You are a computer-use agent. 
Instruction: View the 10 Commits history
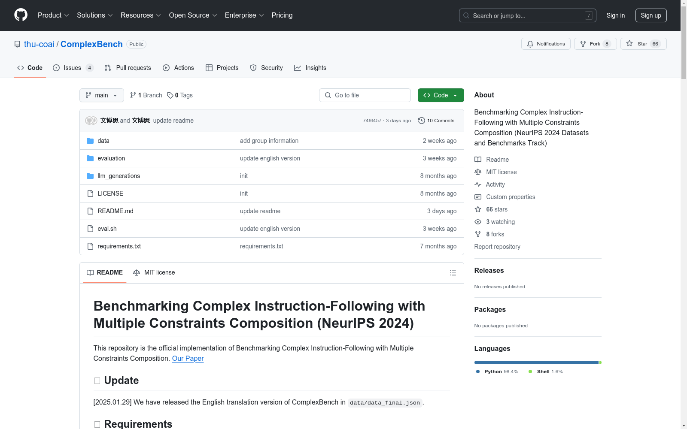(x=436, y=121)
